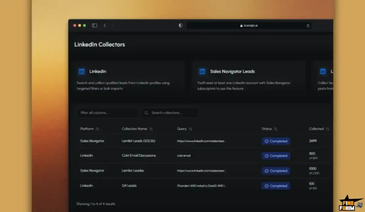
Task: Click the privacy shield icon
Action: [181, 26]
